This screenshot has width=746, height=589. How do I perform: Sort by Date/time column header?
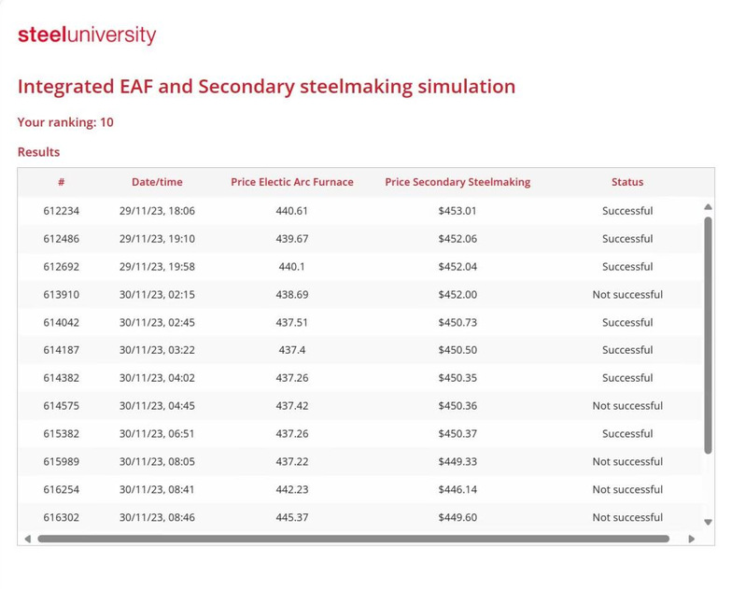tap(157, 182)
